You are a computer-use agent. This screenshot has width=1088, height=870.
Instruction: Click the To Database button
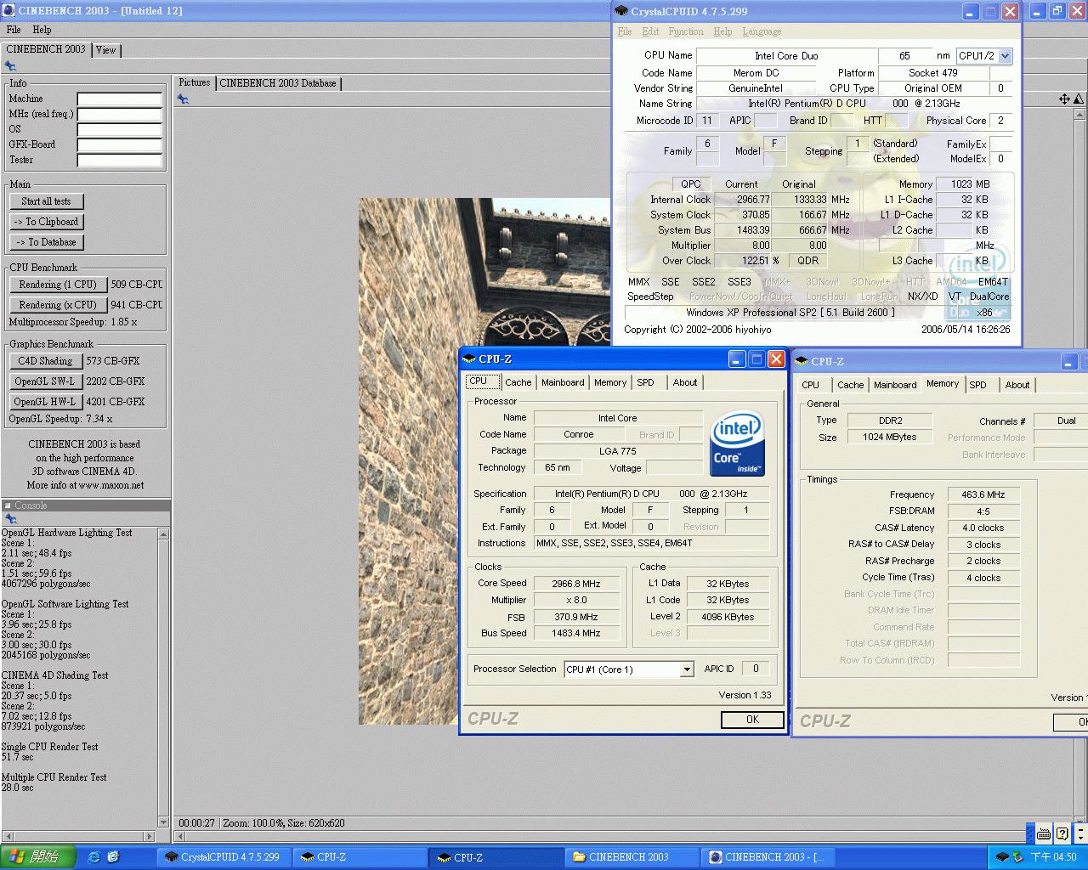click(x=47, y=242)
